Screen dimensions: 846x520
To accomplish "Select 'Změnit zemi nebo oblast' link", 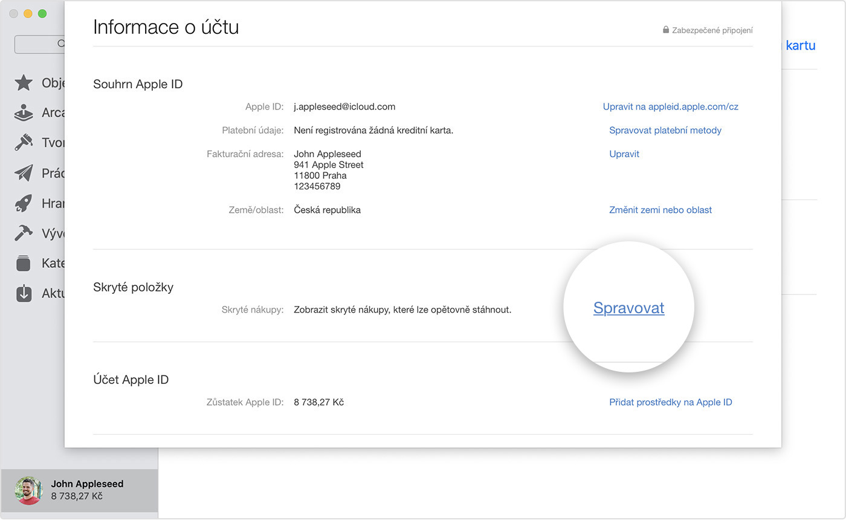I will coord(660,210).
